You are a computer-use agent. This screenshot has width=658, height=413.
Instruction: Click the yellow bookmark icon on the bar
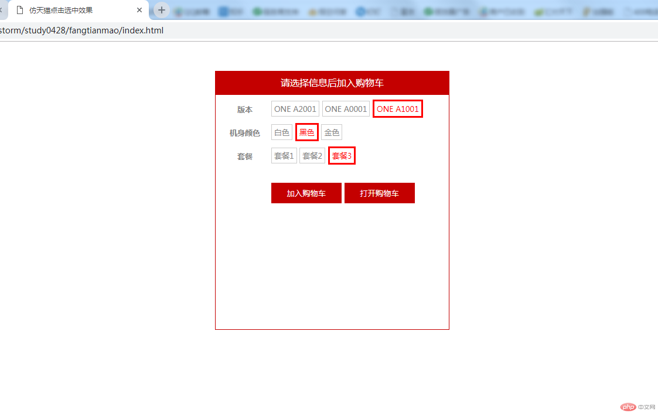tap(312, 11)
